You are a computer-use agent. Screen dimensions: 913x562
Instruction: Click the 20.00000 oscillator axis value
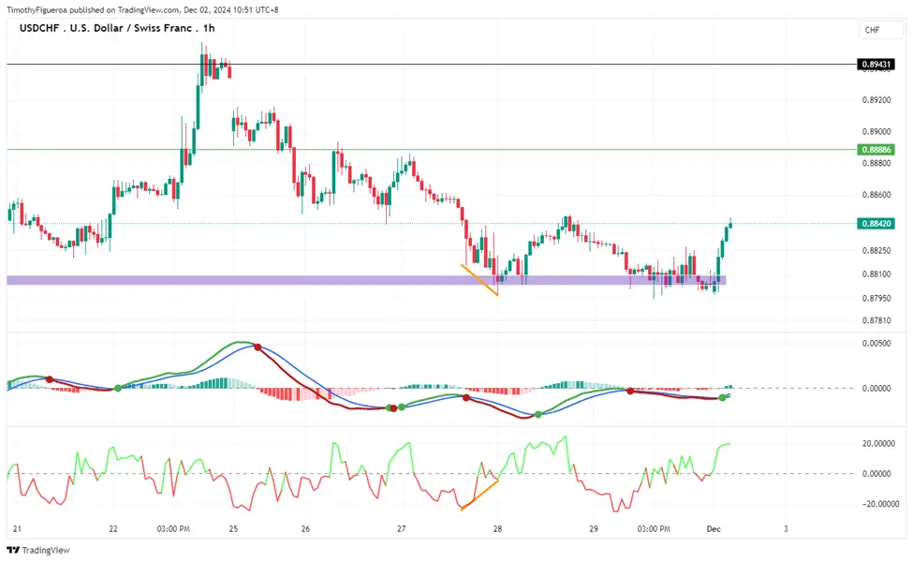point(878,444)
